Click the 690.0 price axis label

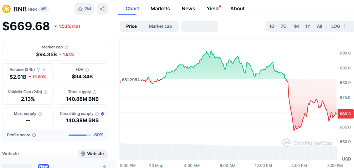coord(345,53)
